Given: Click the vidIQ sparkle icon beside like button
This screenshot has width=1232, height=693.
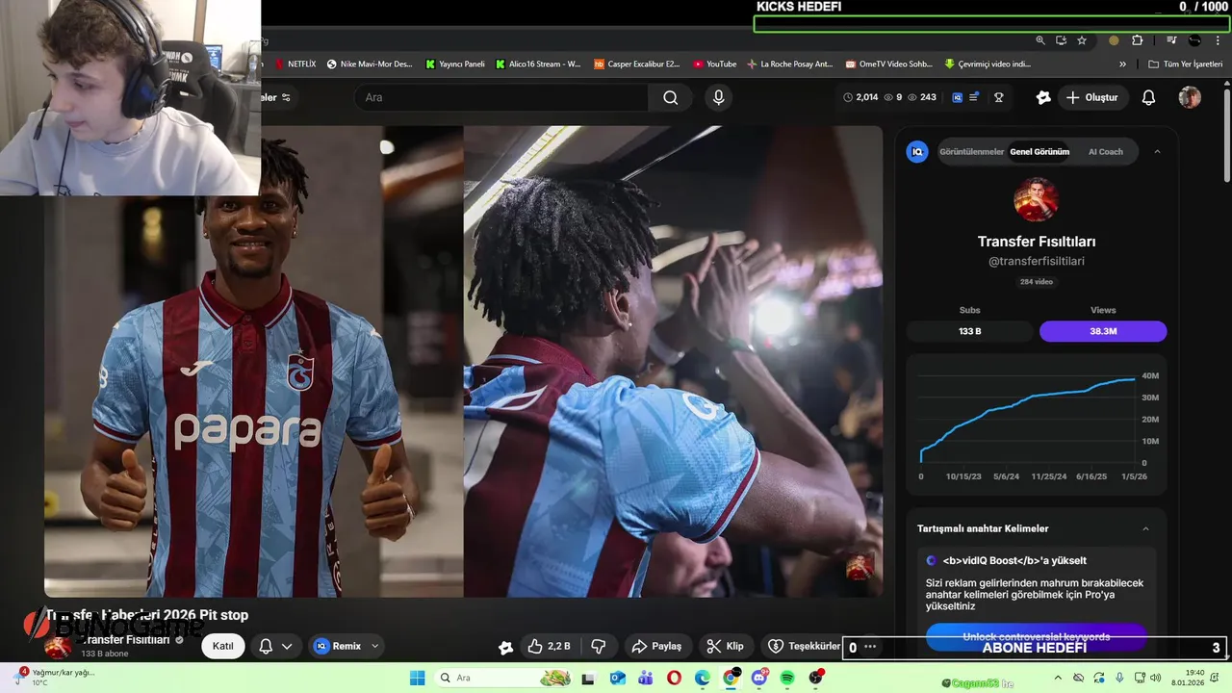Looking at the screenshot, I should [x=505, y=647].
